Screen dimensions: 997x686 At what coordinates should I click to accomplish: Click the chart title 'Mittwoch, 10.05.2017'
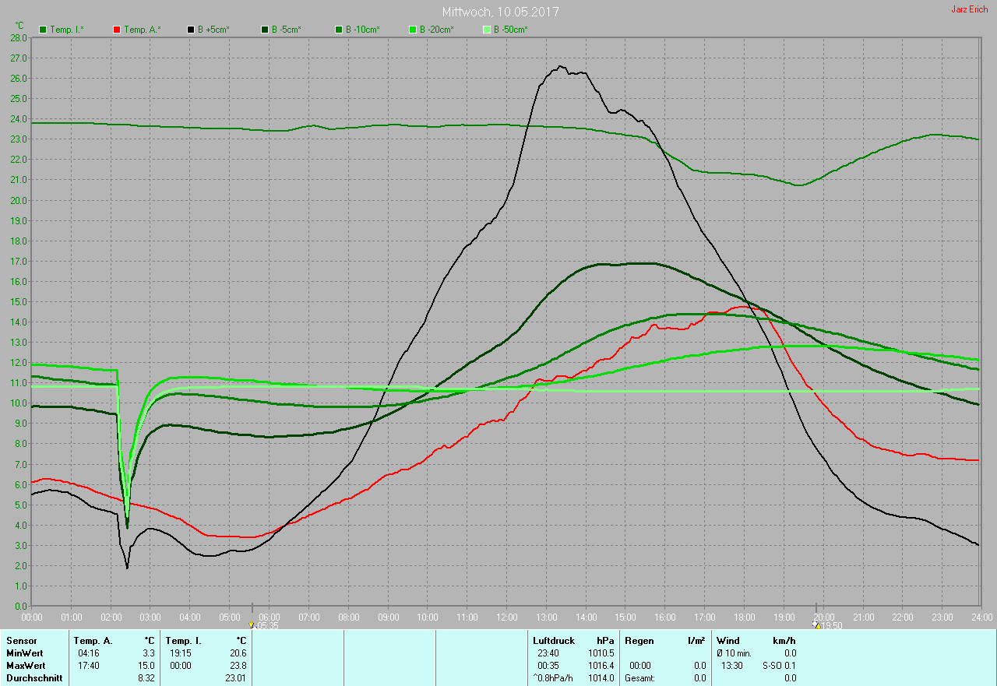[x=500, y=12]
